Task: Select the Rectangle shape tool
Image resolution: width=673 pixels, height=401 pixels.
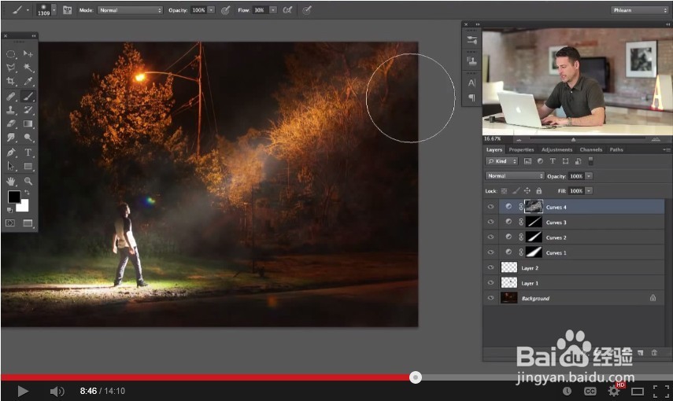Action: pos(28,167)
